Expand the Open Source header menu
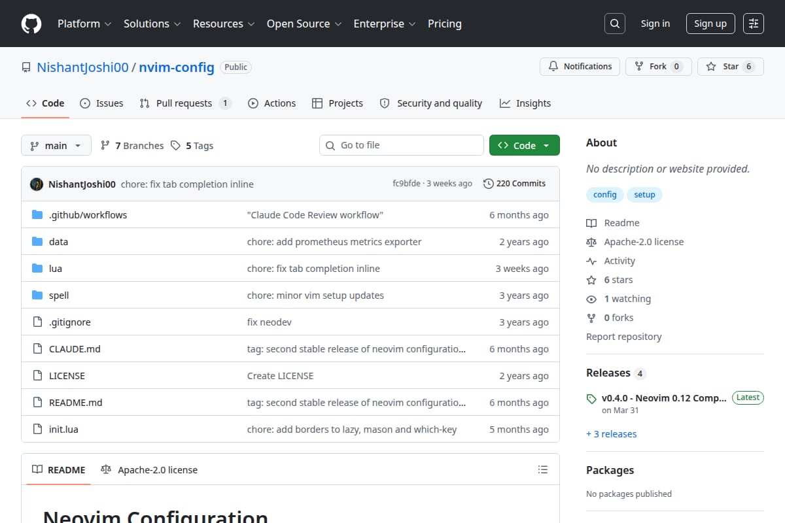The image size is (785, 523). pyautogui.click(x=304, y=24)
